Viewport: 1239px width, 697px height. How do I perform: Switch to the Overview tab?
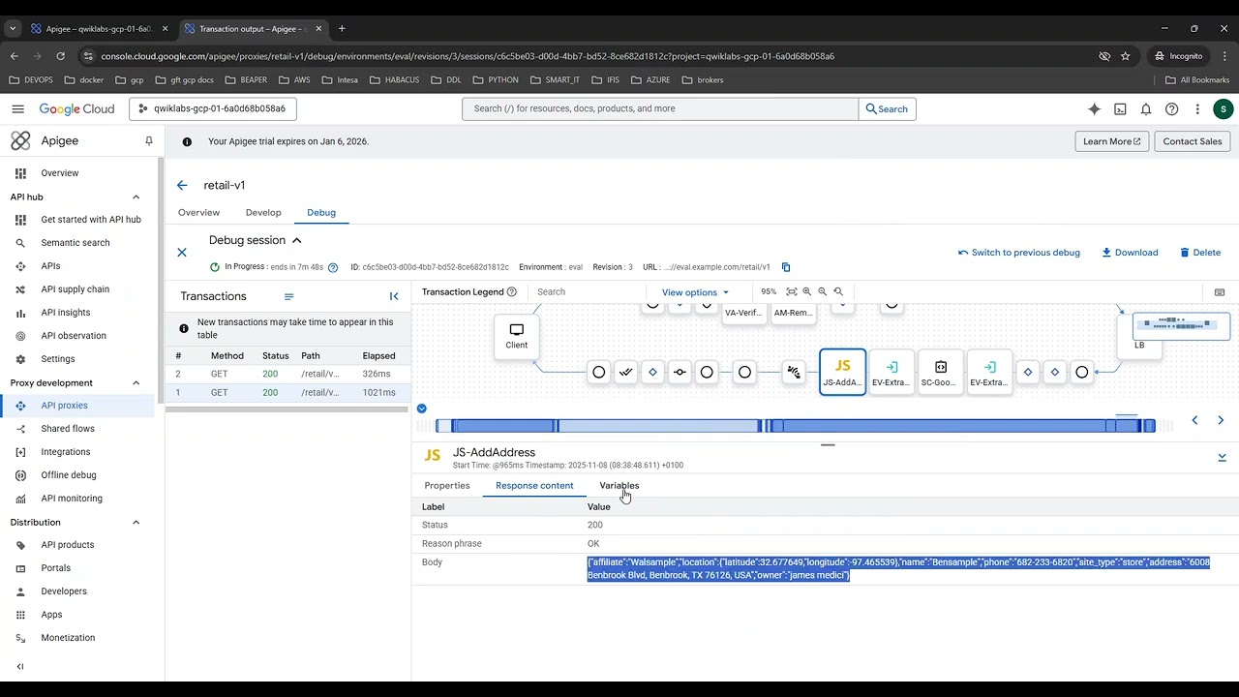click(x=198, y=213)
